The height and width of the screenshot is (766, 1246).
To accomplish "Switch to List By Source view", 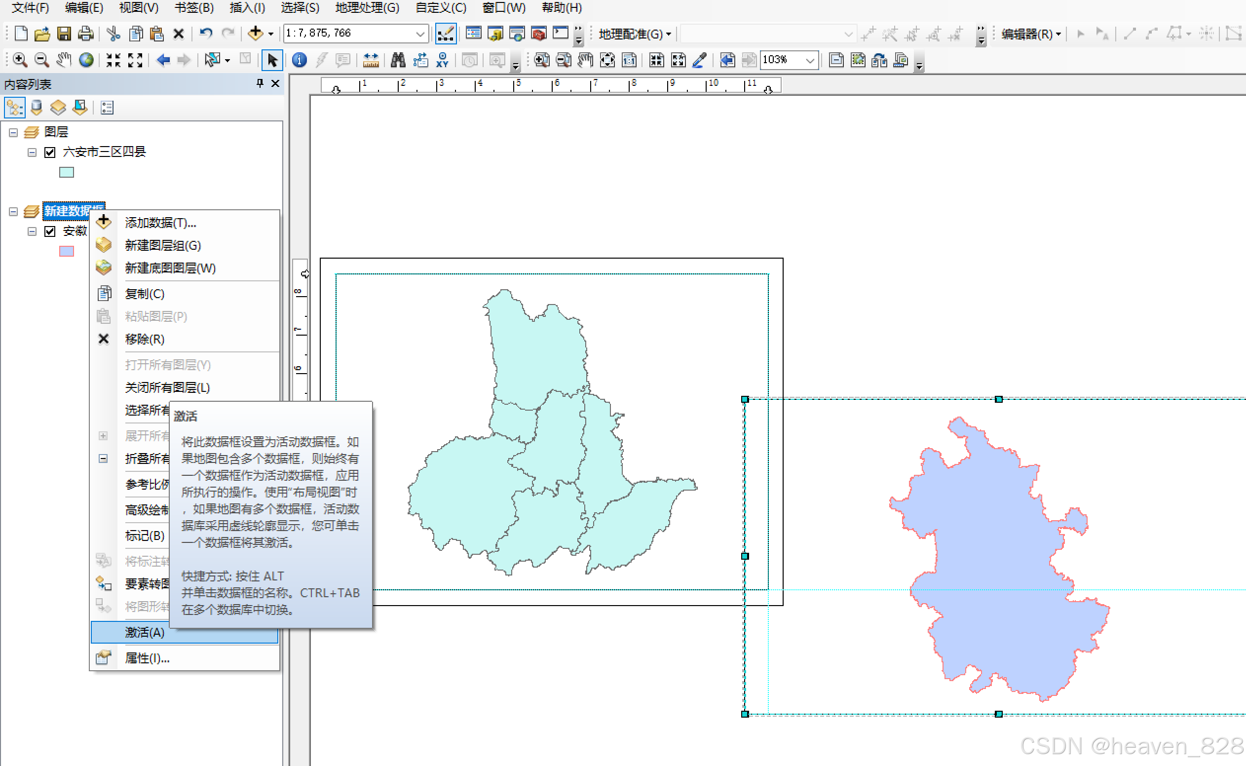I will point(37,108).
